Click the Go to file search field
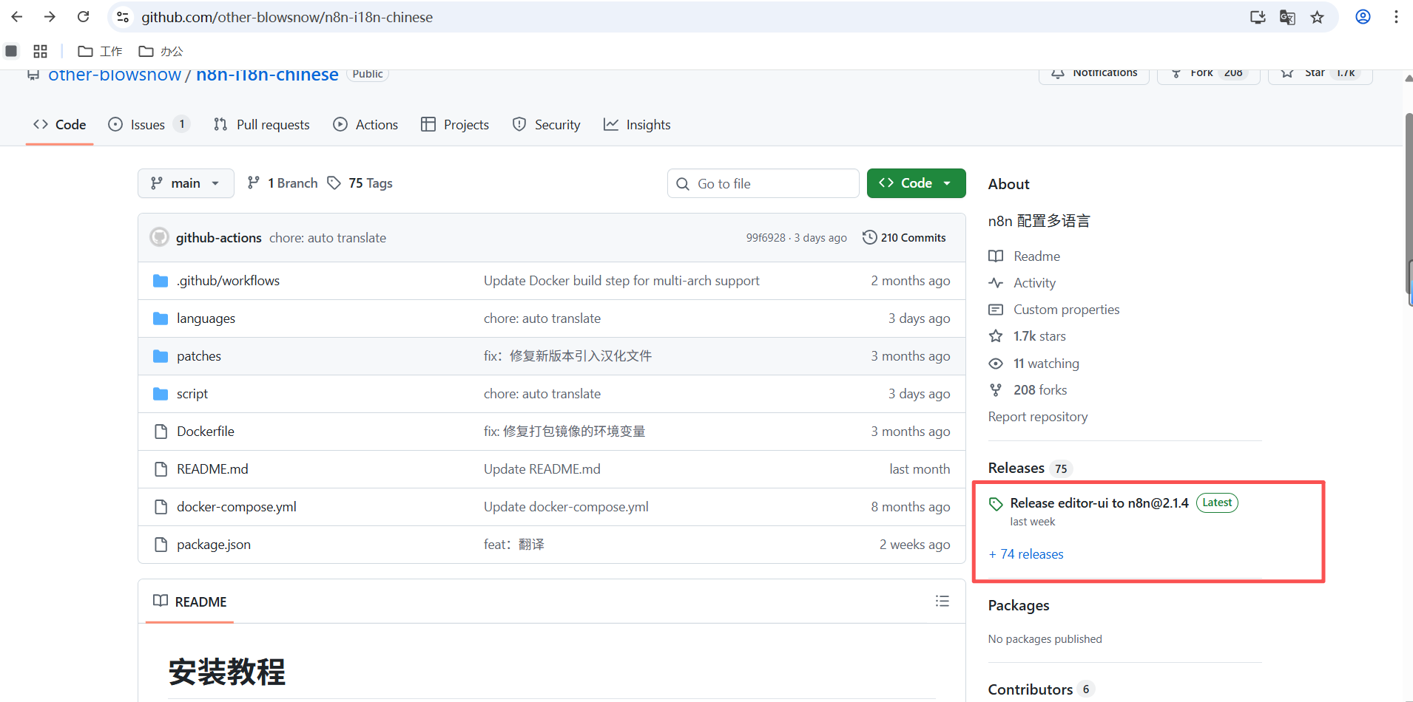Viewport: 1413px width, 702px height. [763, 183]
